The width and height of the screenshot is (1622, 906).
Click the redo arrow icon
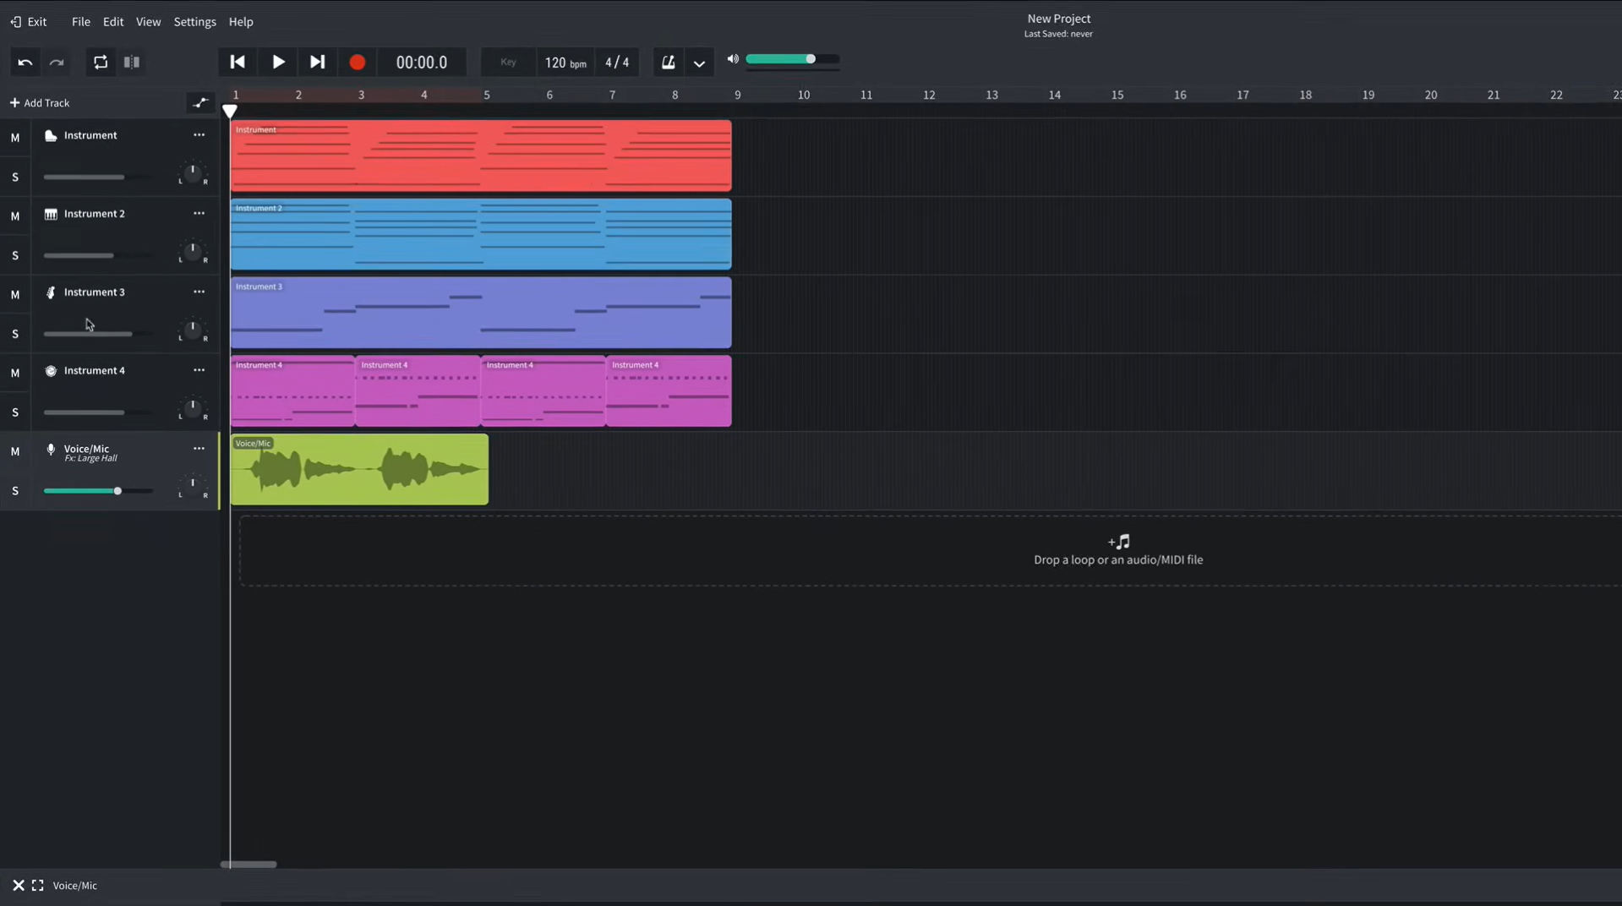[56, 62]
